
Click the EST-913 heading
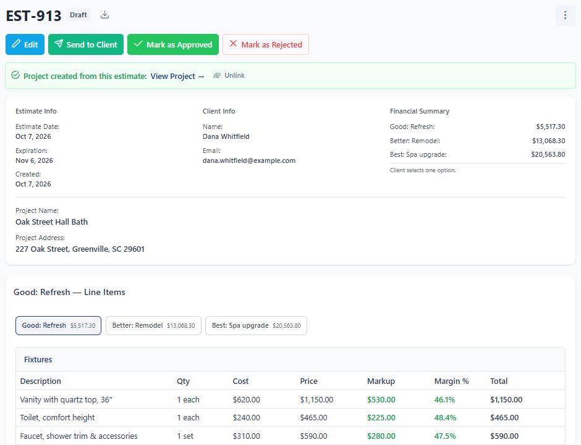point(34,16)
